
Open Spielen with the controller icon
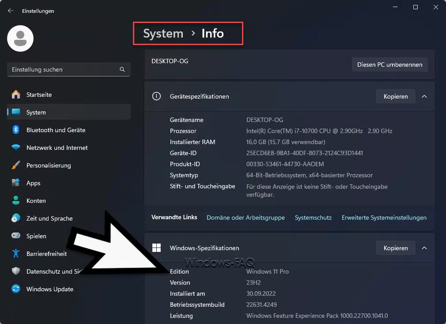15,236
